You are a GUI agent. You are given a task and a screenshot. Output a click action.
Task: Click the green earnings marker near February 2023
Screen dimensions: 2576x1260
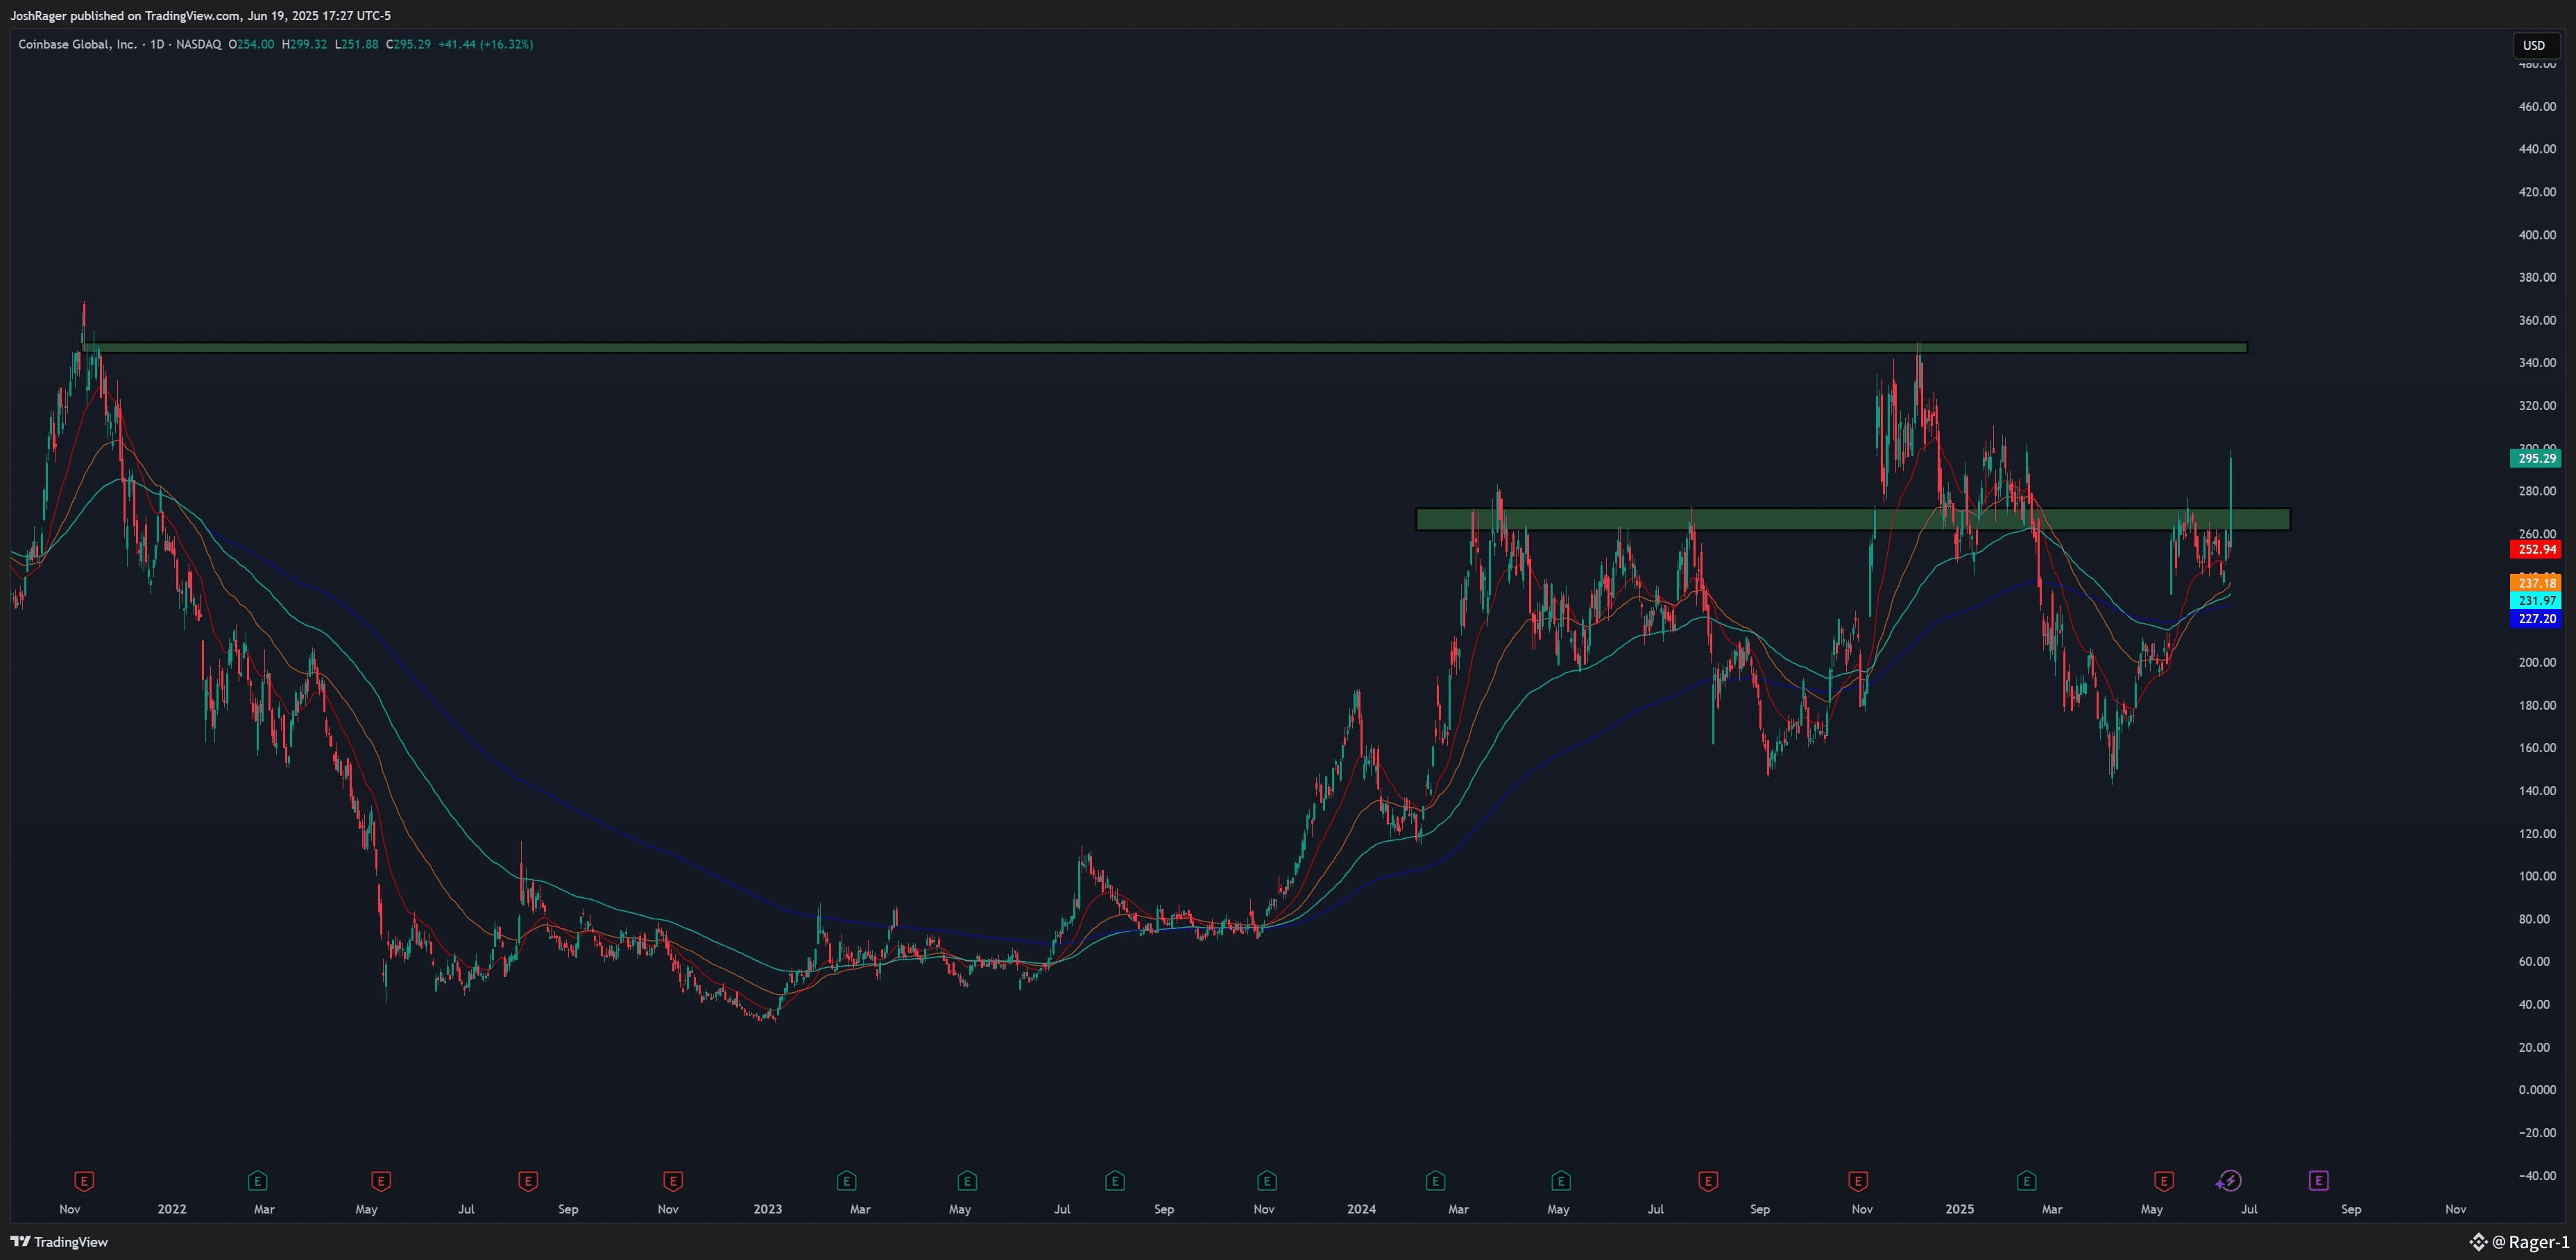pos(846,1181)
